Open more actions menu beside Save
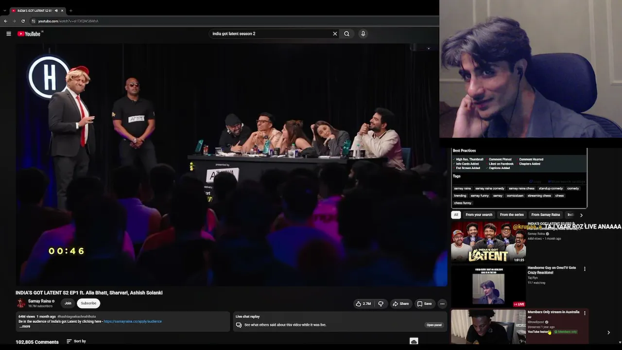 [442, 304]
